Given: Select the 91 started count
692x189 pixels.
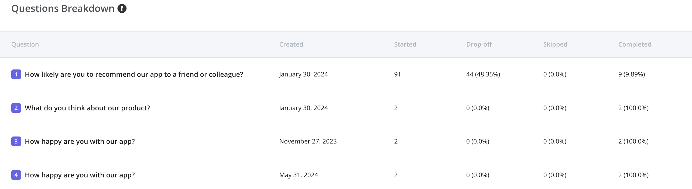Looking at the screenshot, I should [398, 74].
